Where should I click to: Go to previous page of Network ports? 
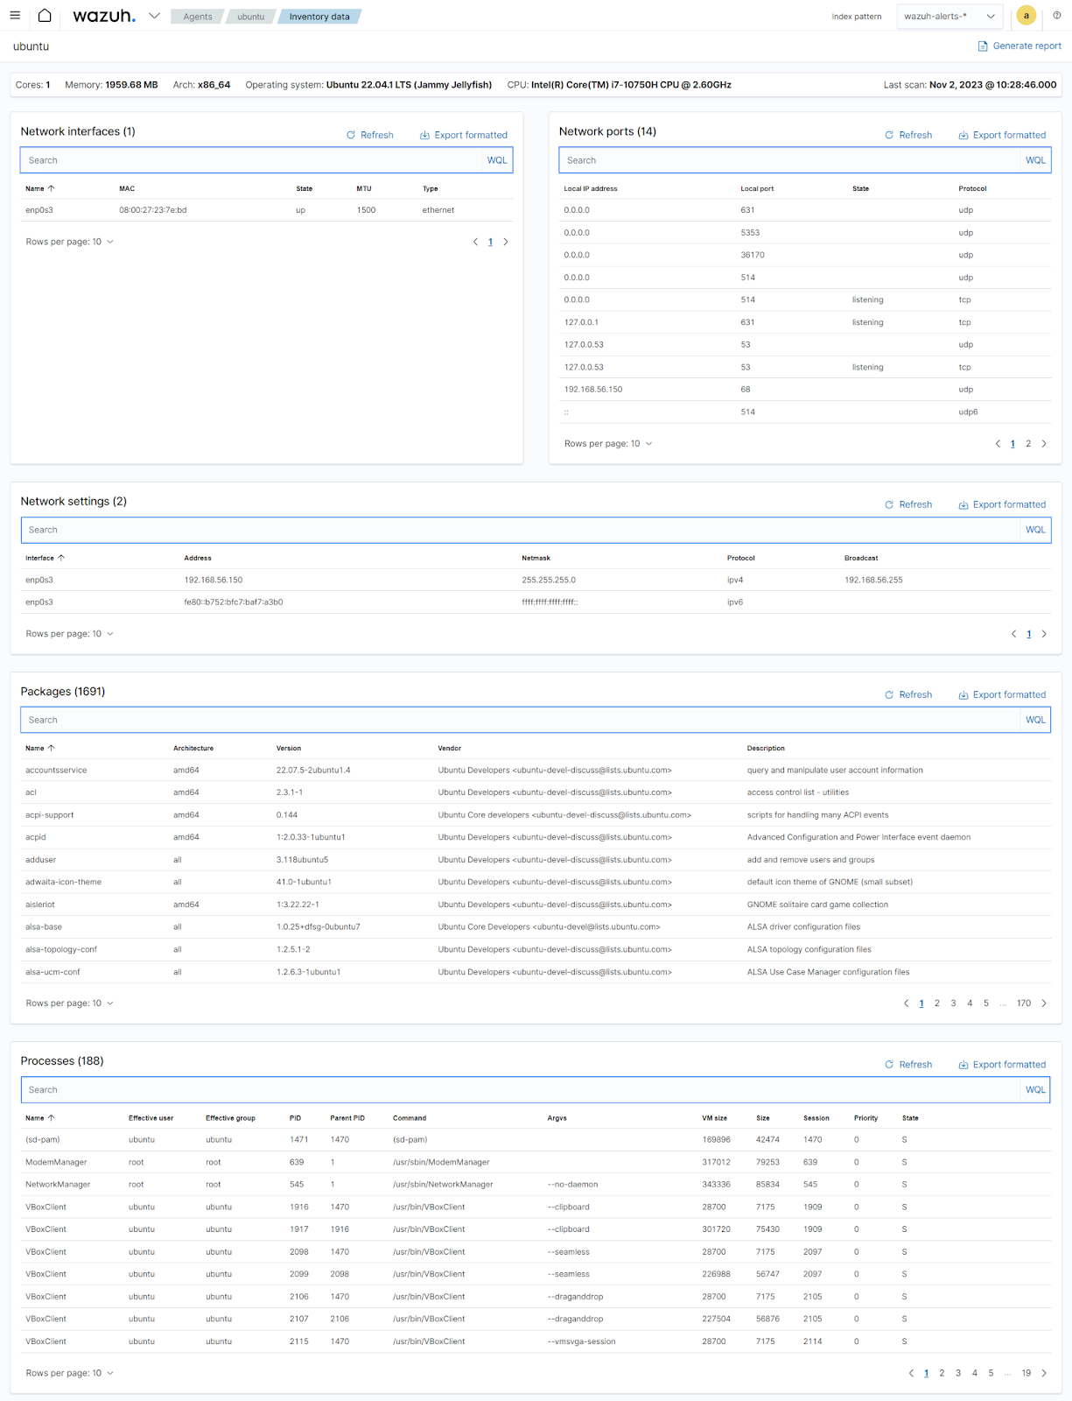click(x=998, y=444)
